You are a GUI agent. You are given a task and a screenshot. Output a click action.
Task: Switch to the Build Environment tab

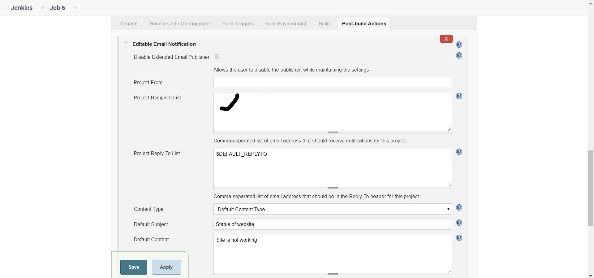click(x=286, y=24)
